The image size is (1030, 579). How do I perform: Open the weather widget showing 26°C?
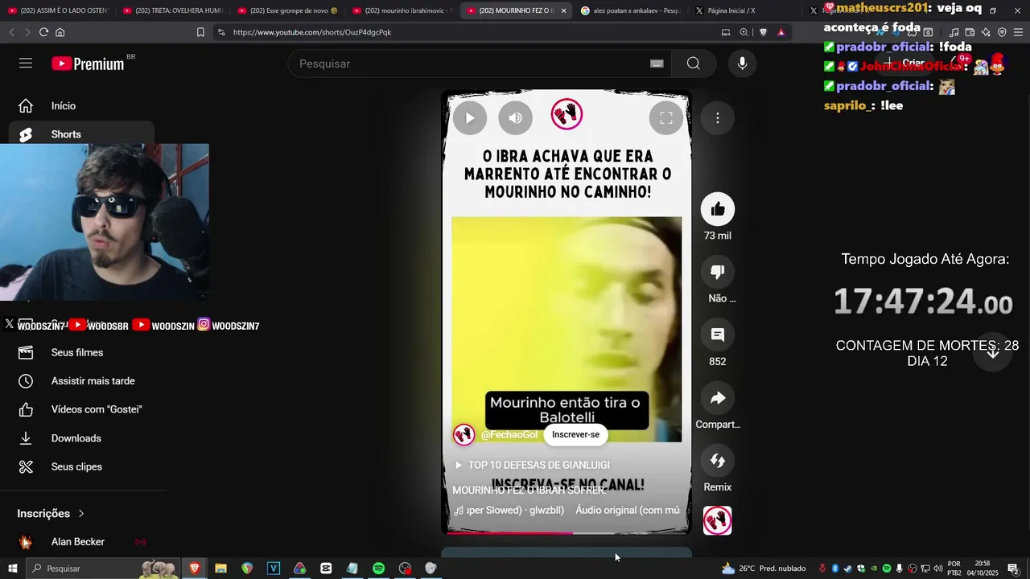[x=764, y=569]
